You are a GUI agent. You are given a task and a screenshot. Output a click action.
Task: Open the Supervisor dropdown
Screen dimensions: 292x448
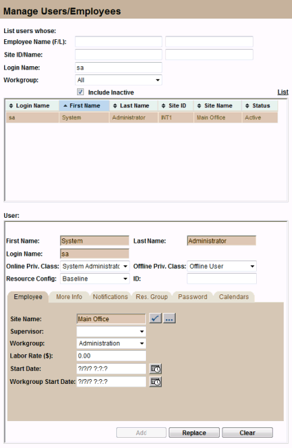(112, 332)
